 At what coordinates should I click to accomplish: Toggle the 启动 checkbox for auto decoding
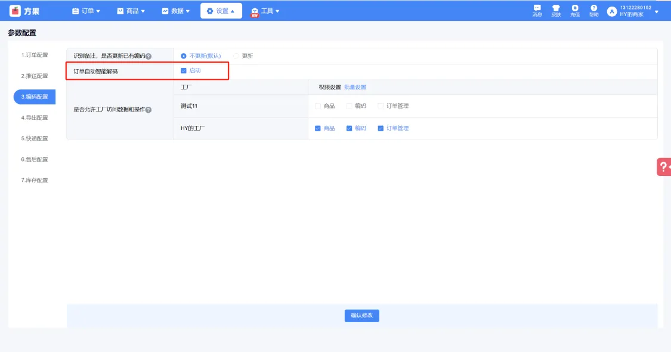(x=184, y=71)
